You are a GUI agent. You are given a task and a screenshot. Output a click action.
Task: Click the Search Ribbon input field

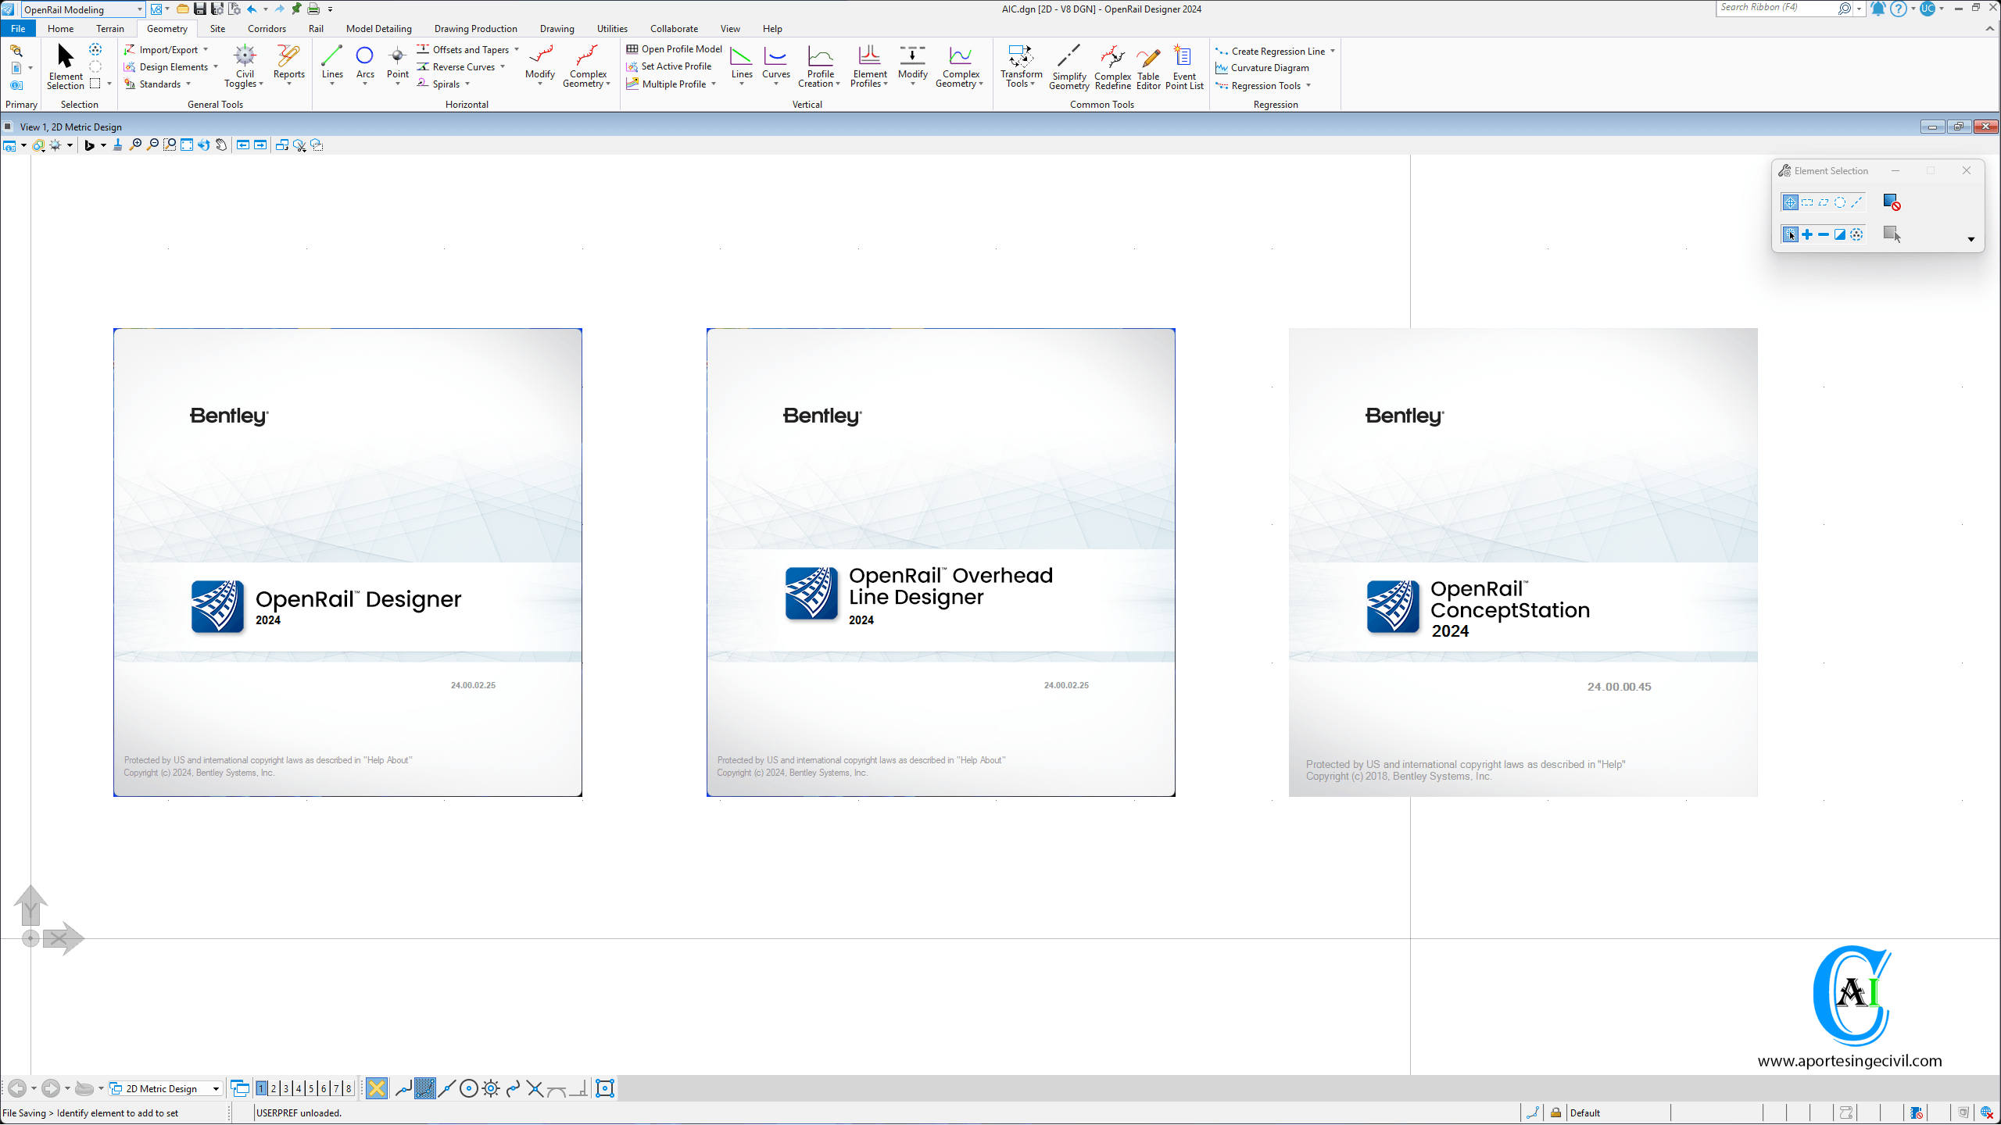pyautogui.click(x=1774, y=8)
